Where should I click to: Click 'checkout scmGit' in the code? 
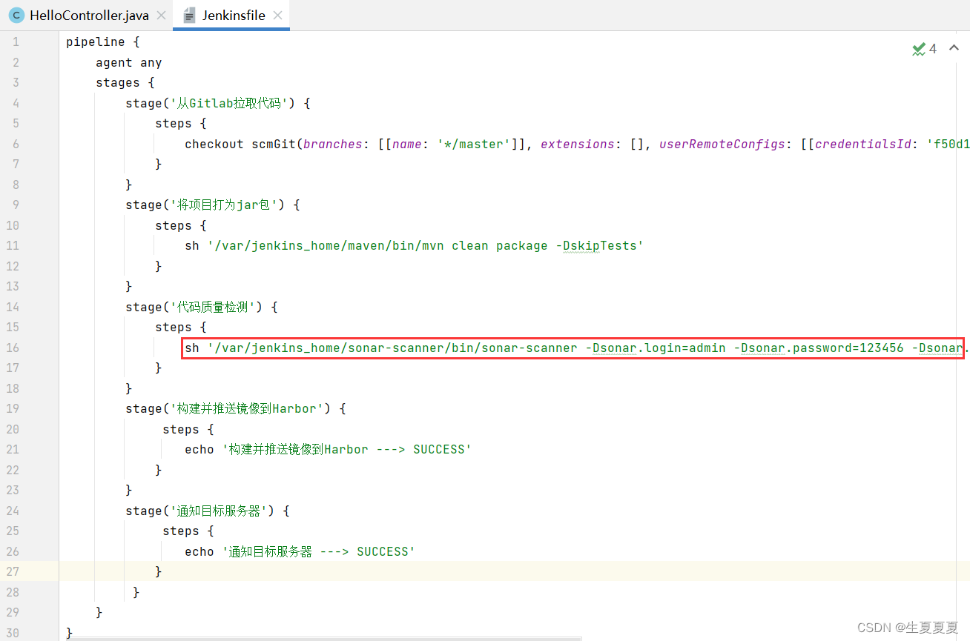240,145
